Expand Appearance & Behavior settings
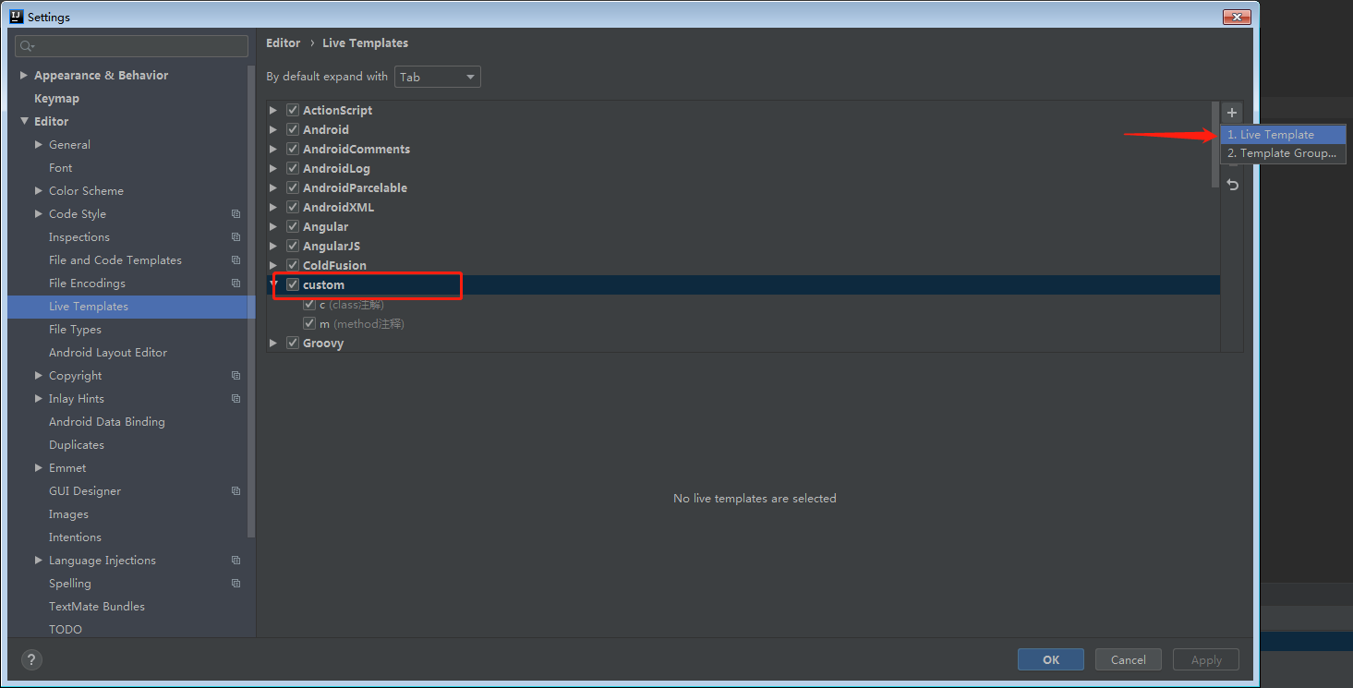Screen dimensions: 1353x688 click(24, 75)
